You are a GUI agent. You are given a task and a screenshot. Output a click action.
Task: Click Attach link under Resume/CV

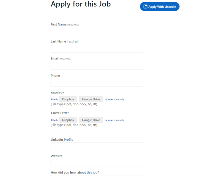pyautogui.click(x=54, y=99)
